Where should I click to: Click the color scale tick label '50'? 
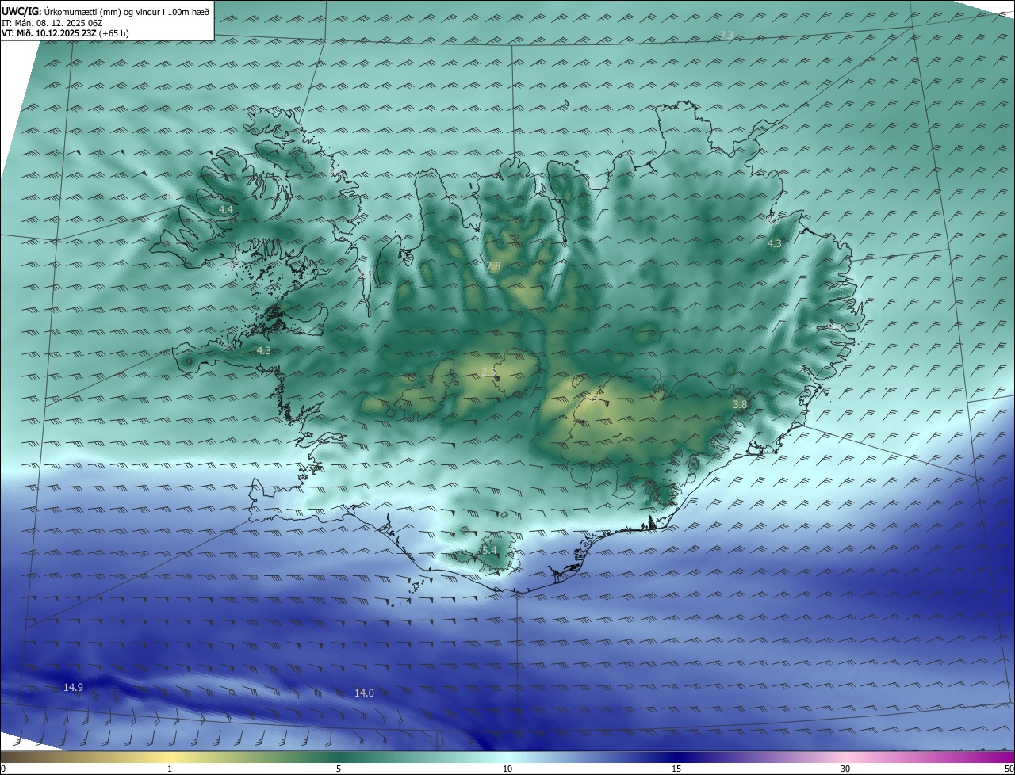(1009, 769)
